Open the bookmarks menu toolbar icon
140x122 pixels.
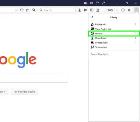pos(98,10)
